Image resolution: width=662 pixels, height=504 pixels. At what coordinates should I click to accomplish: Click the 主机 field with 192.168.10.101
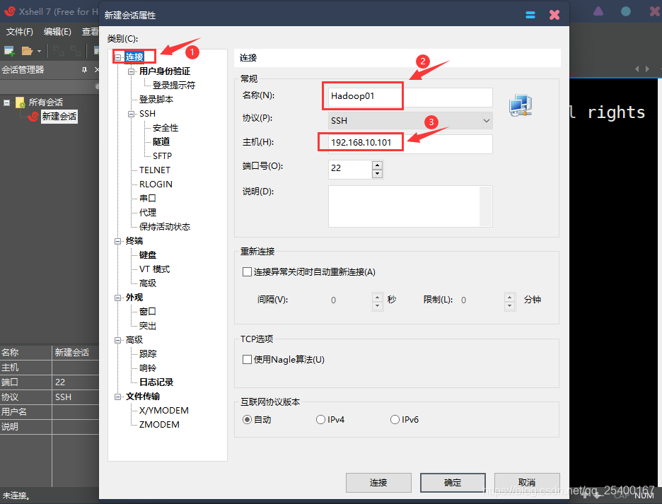point(410,143)
